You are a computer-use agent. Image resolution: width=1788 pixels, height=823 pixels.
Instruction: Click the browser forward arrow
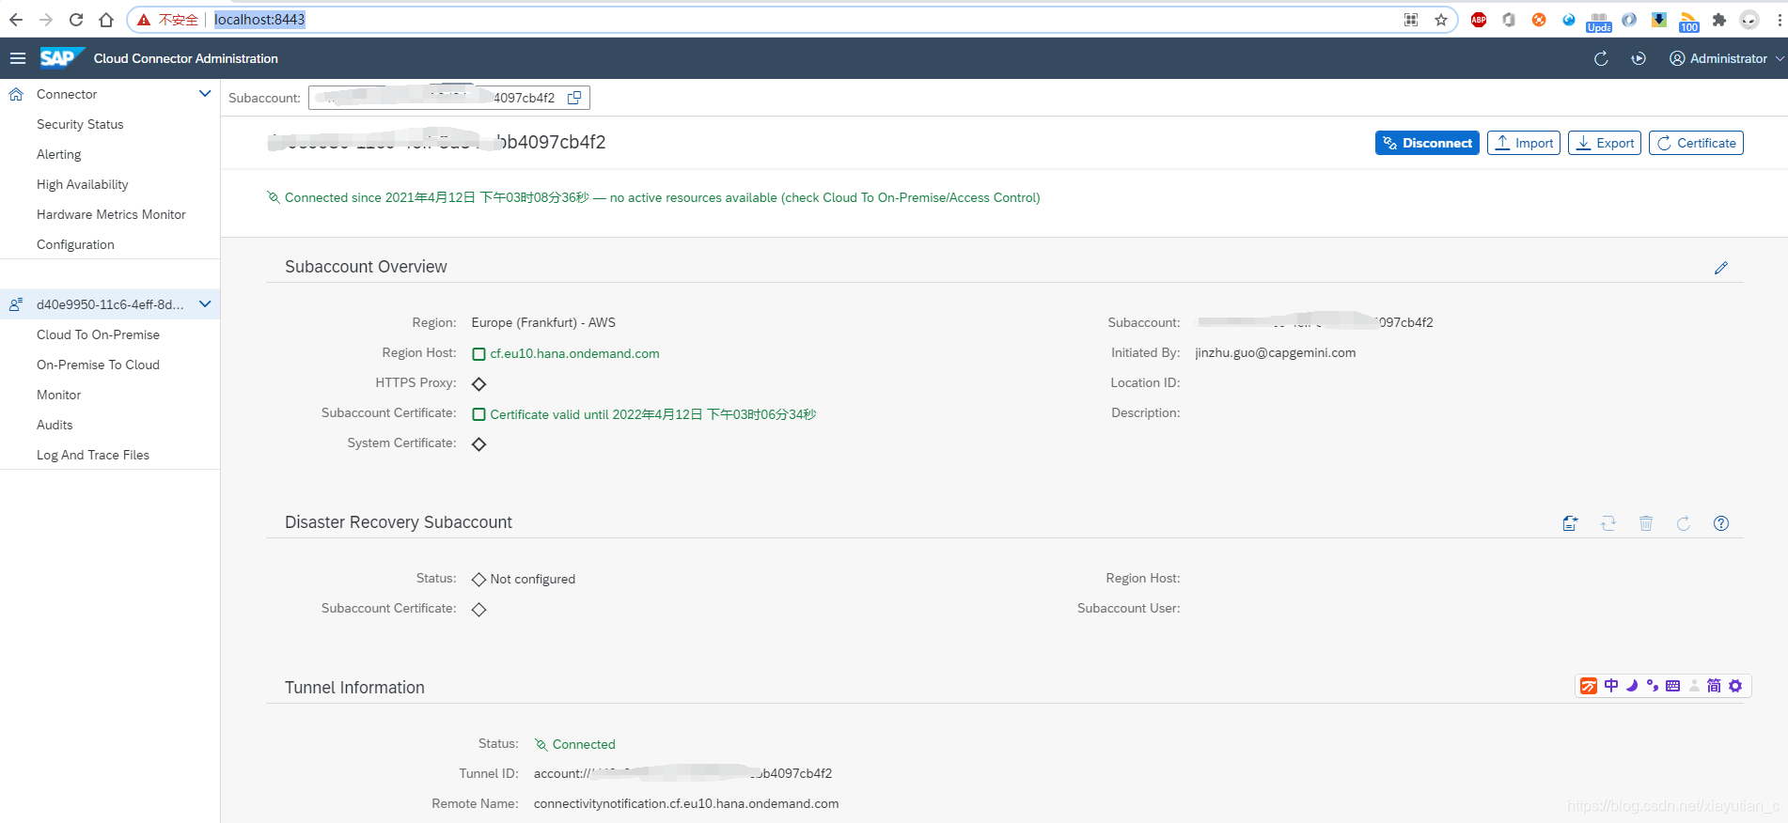point(46,20)
